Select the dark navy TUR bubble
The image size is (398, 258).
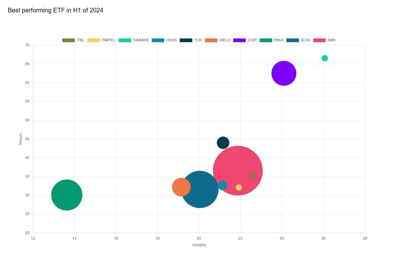[223, 143]
